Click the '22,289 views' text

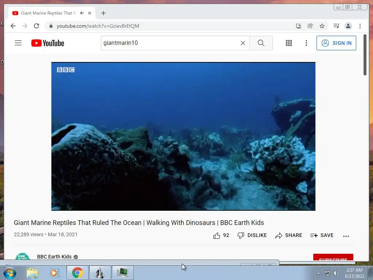pos(28,234)
